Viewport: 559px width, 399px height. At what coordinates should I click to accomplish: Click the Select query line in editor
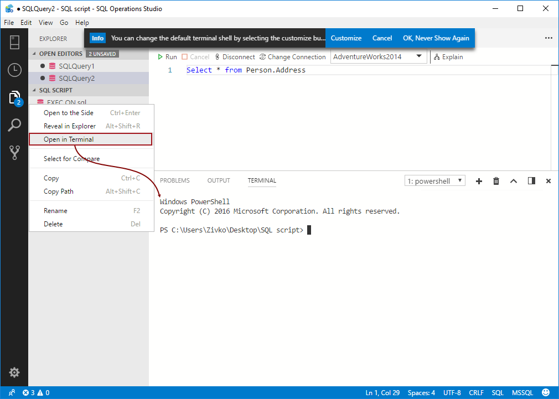click(x=246, y=70)
